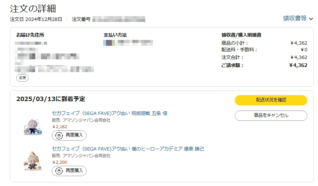The height and width of the screenshot is (186, 318).
Task: Click the blurred payment card icon
Action: tap(109, 43)
